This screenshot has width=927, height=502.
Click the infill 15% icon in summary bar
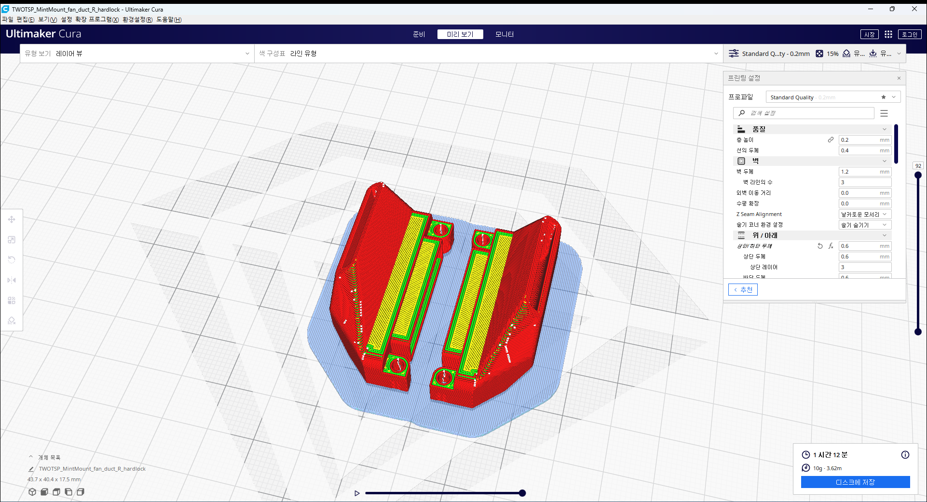click(x=819, y=54)
